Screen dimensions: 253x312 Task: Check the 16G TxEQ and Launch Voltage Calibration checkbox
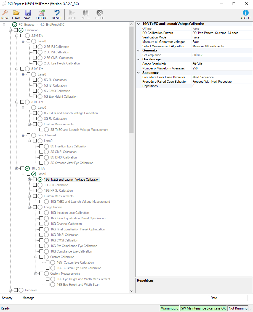pyautogui.click(x=35, y=180)
